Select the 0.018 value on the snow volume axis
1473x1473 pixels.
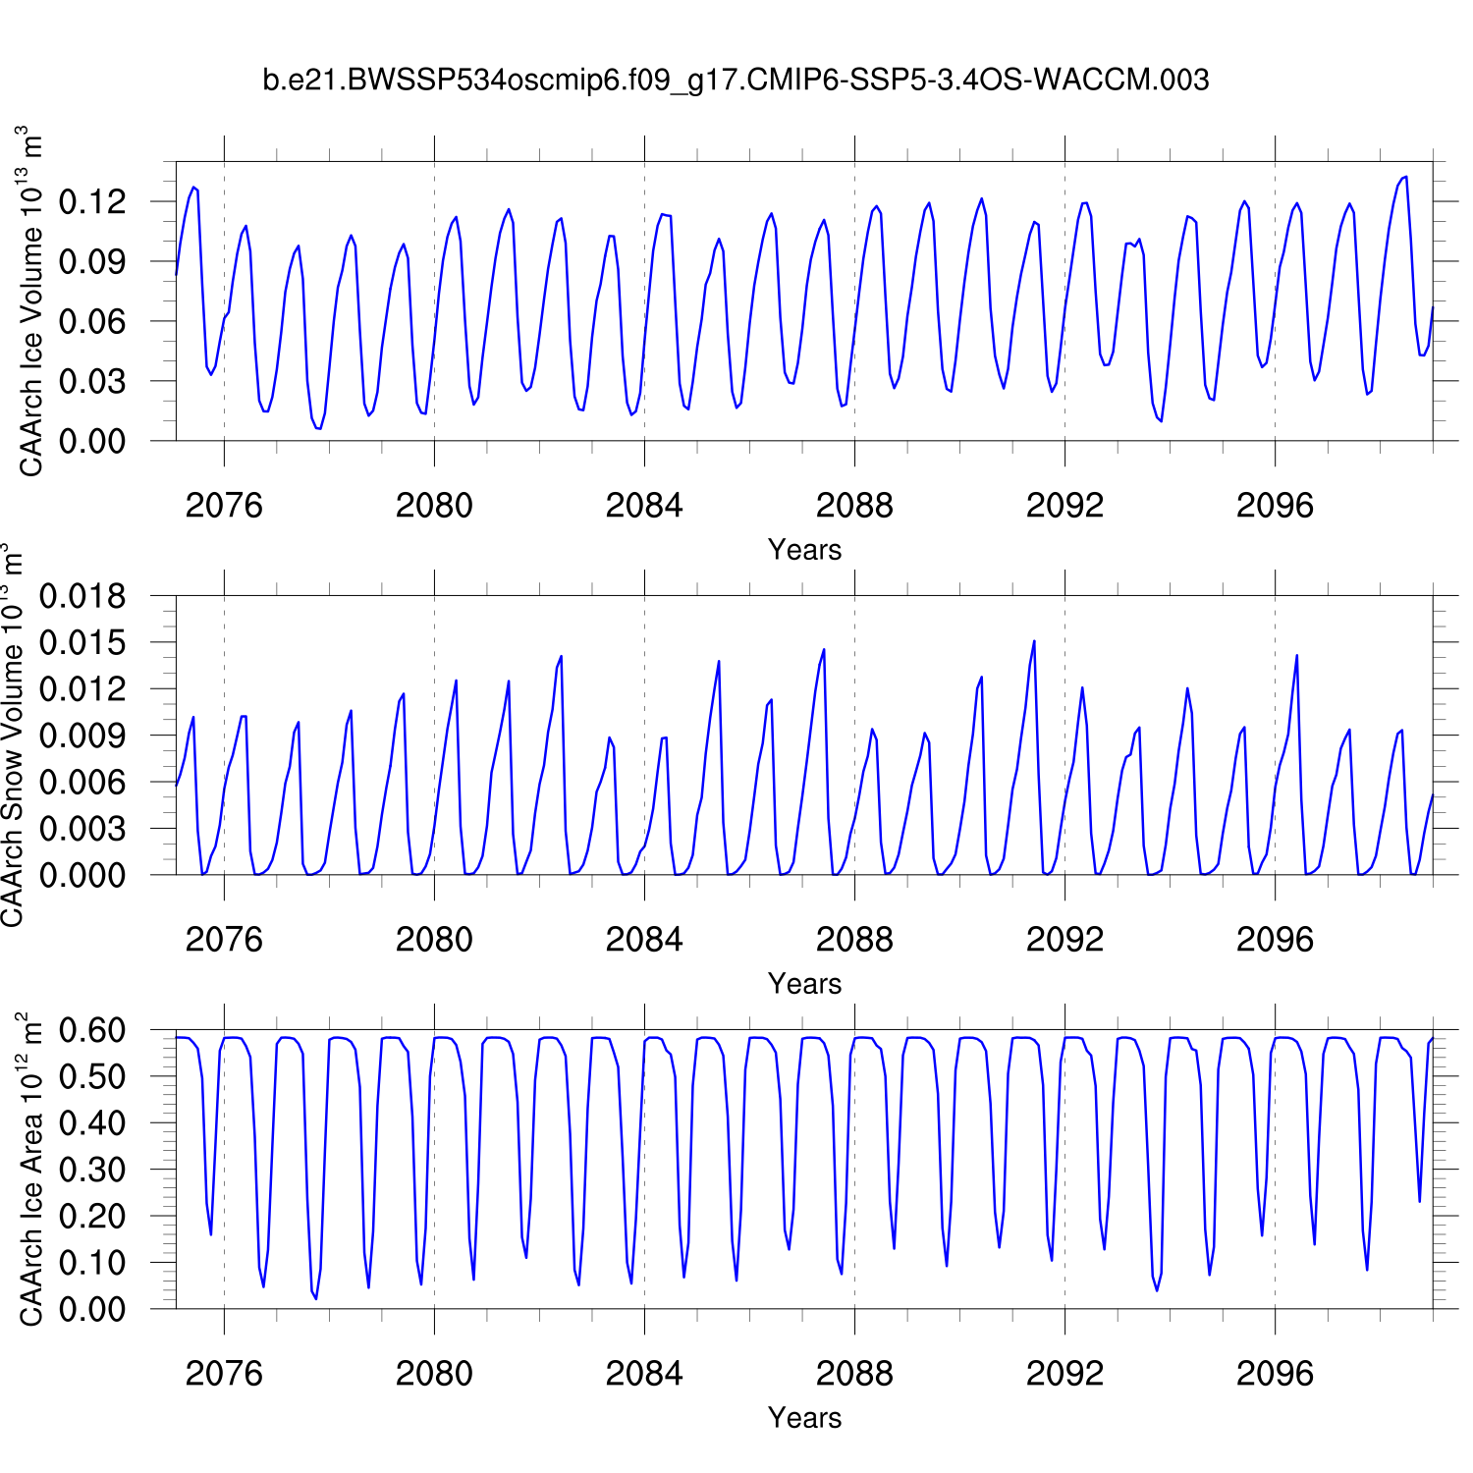[x=82, y=596]
